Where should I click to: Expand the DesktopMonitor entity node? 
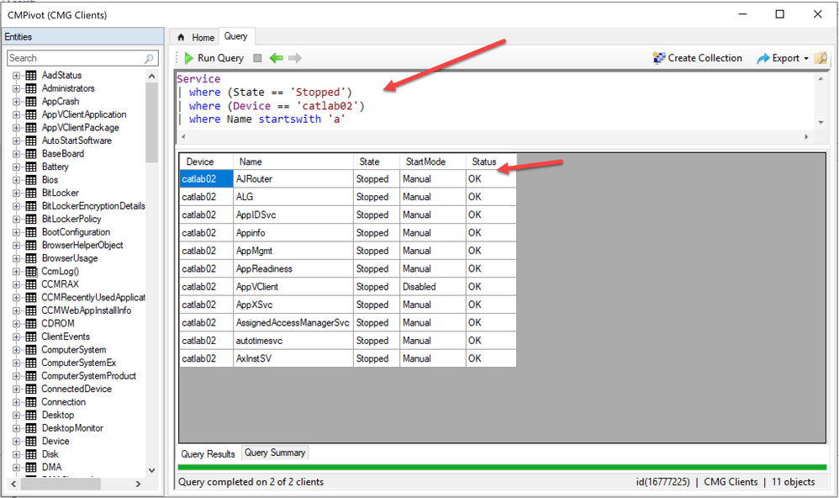[16, 428]
